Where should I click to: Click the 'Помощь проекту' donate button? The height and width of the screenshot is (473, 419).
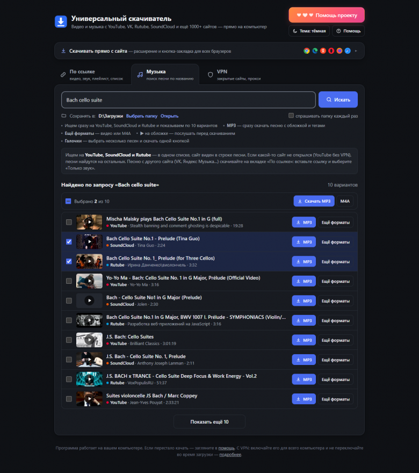click(x=327, y=15)
